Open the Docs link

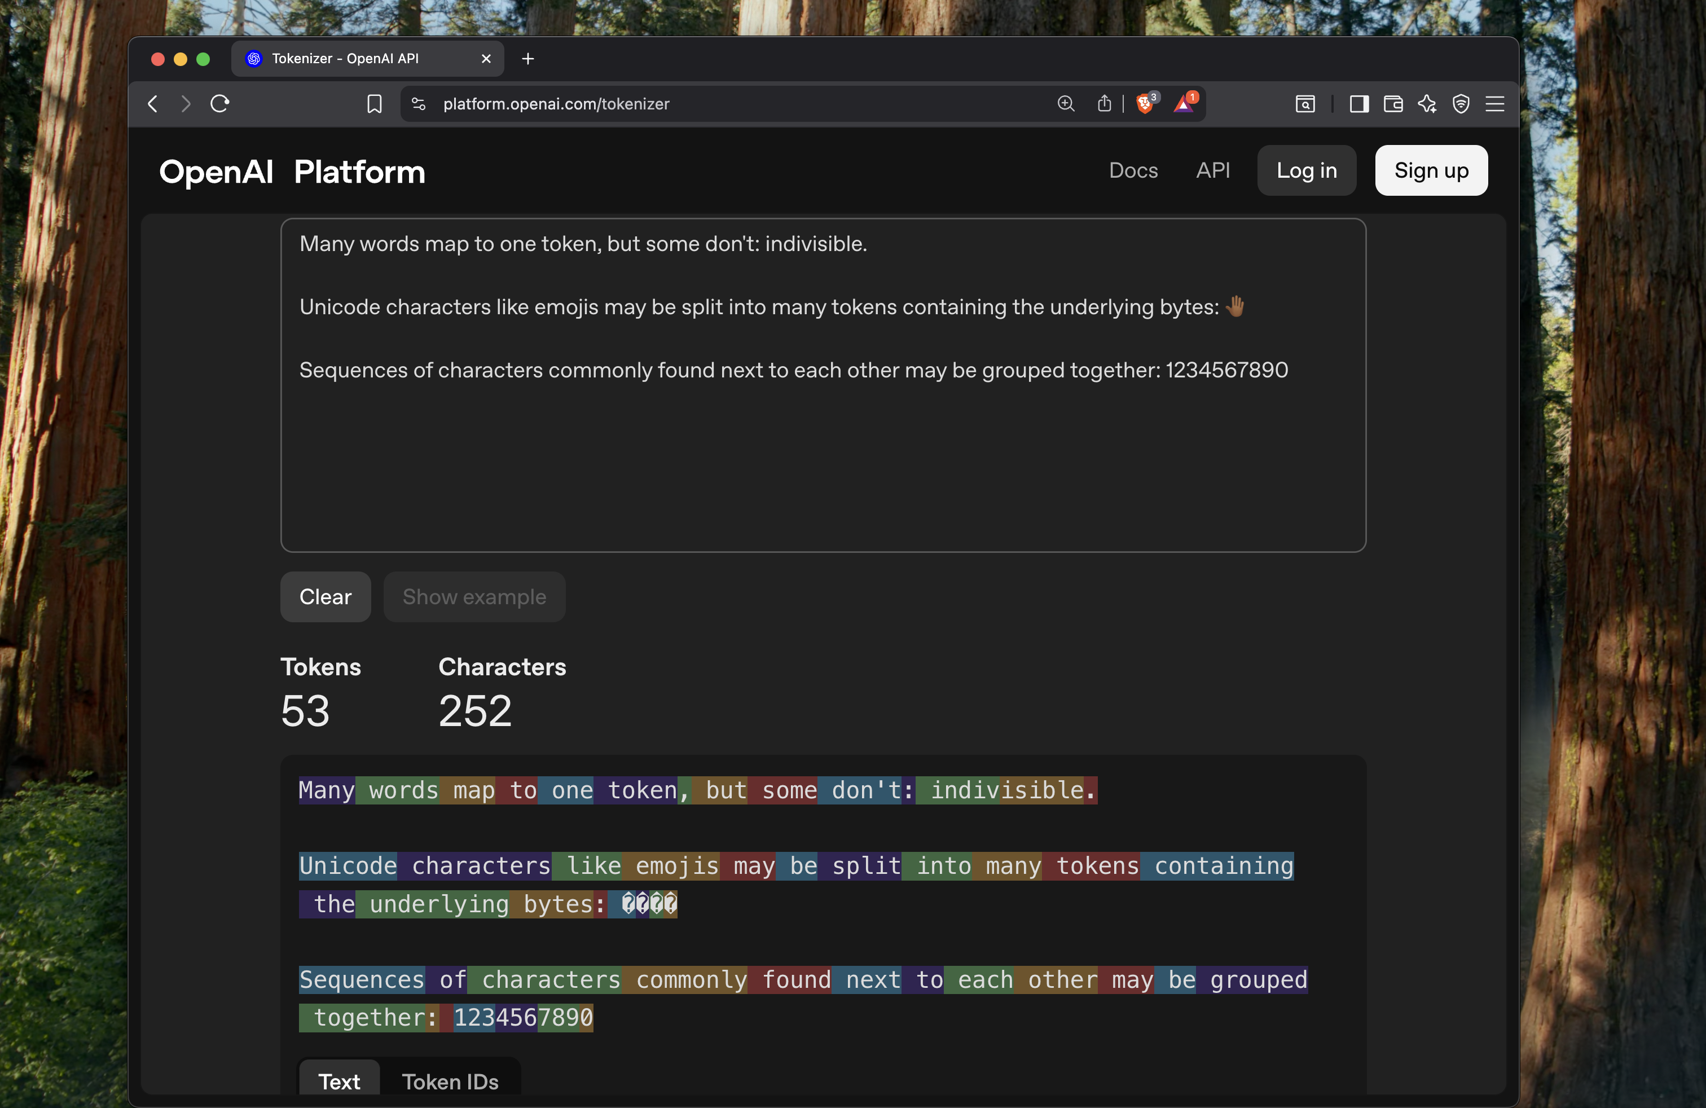pos(1133,170)
